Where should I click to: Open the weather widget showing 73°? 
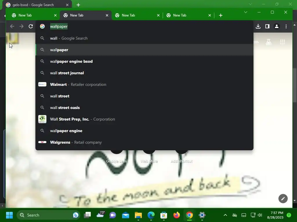[x=100, y=215]
